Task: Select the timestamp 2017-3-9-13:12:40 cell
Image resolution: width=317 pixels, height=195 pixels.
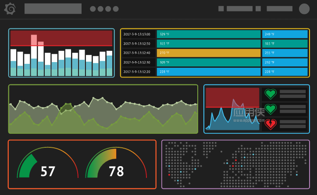Action: 139,53
